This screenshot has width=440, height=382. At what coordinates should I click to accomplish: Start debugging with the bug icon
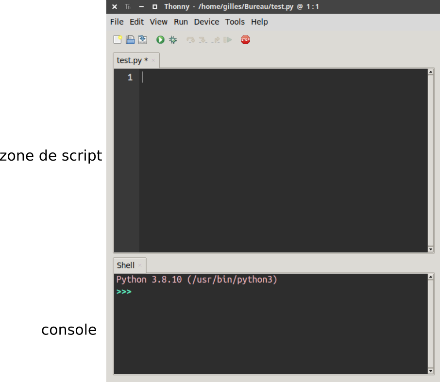coord(173,40)
